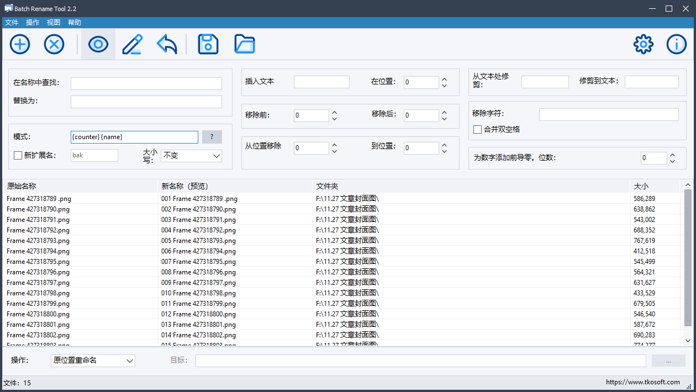Select the row Frame 427318789 .png
The image size is (696, 392).
pyautogui.click(x=341, y=198)
